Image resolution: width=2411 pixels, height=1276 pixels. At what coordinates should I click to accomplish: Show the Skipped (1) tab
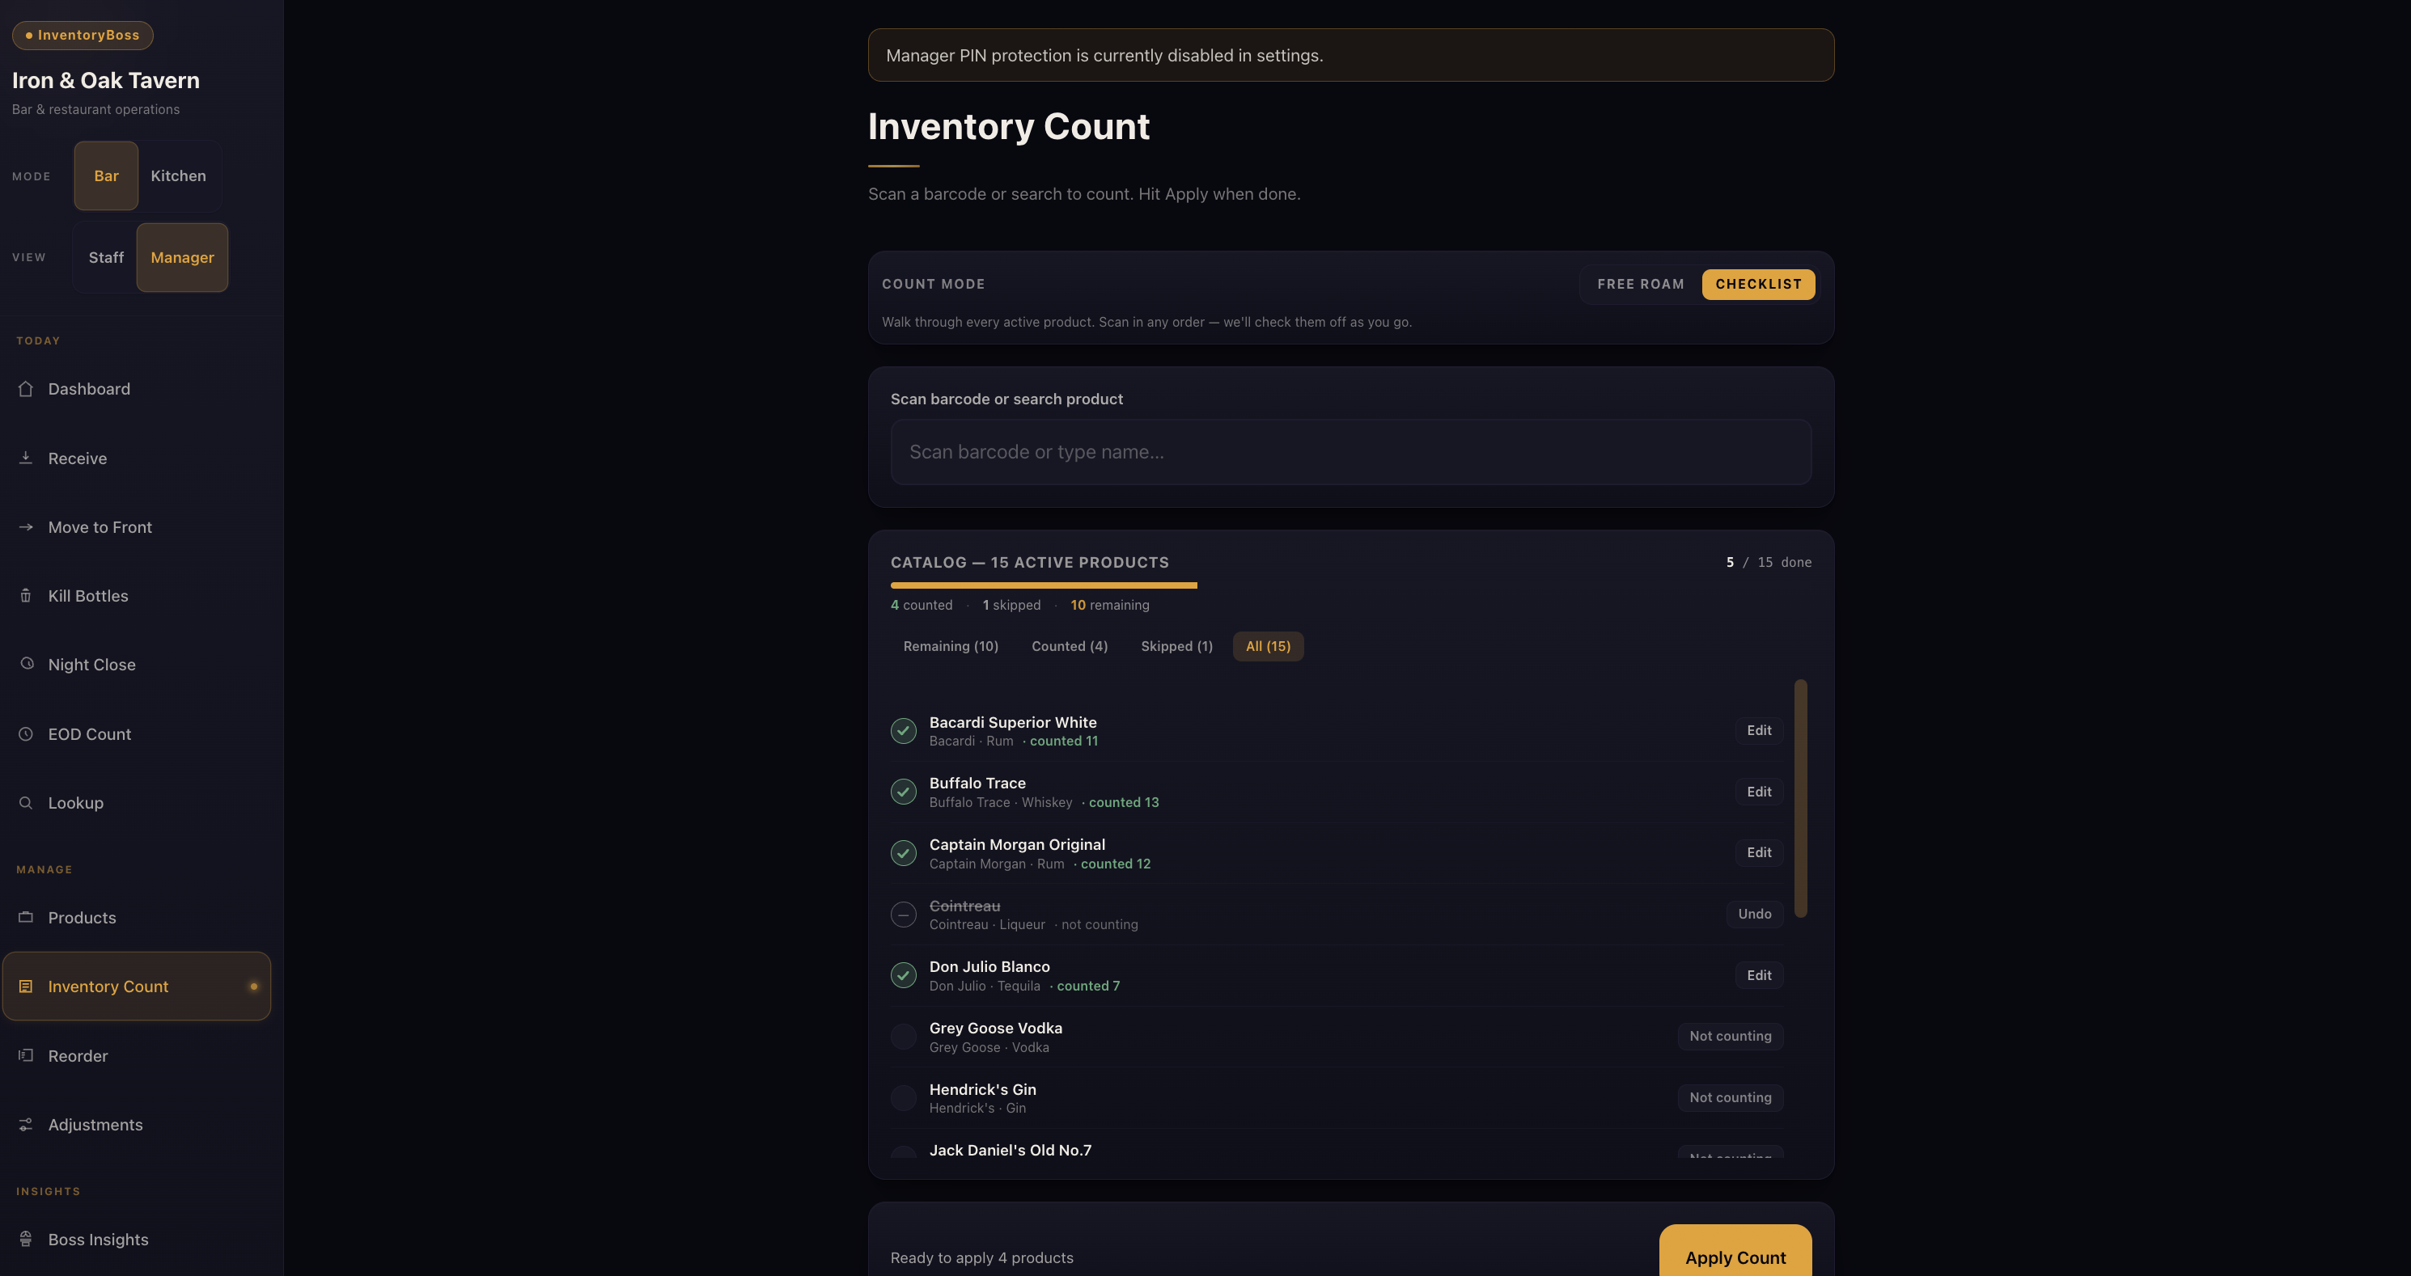coord(1176,646)
